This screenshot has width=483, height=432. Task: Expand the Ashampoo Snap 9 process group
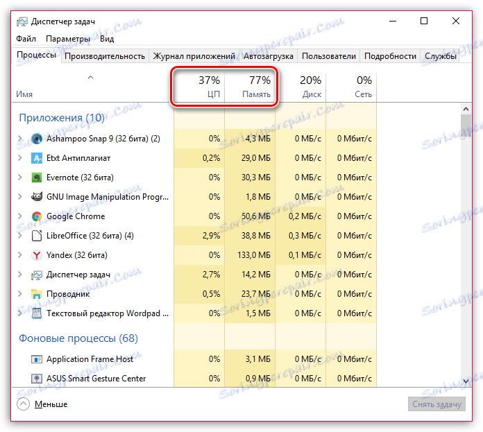[x=20, y=139]
